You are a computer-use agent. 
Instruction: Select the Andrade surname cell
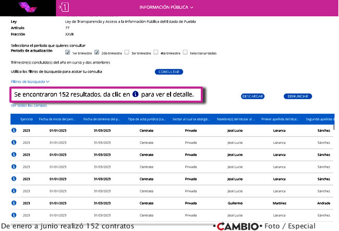tap(324, 203)
